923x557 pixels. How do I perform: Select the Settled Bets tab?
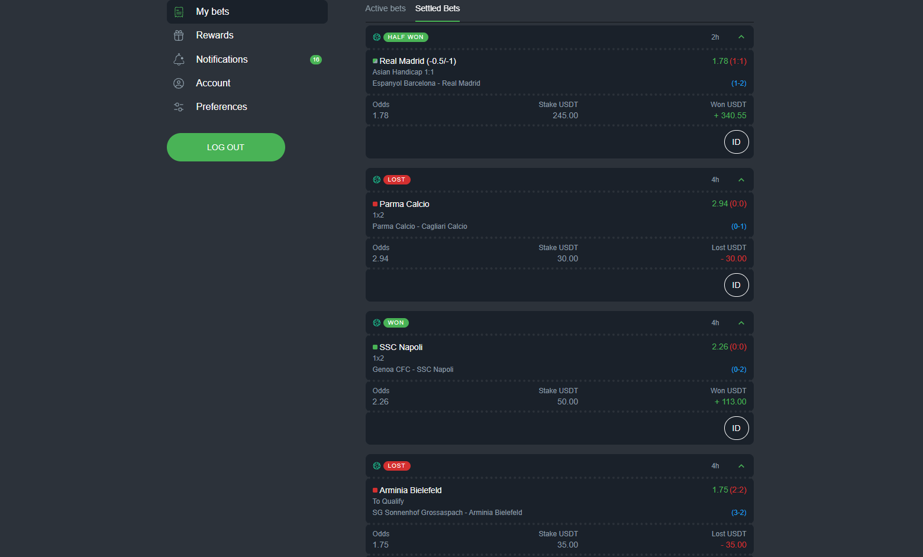pyautogui.click(x=437, y=8)
